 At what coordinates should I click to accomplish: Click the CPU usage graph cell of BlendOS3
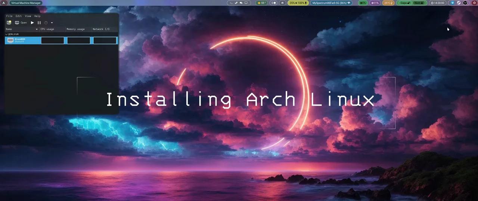53,40
